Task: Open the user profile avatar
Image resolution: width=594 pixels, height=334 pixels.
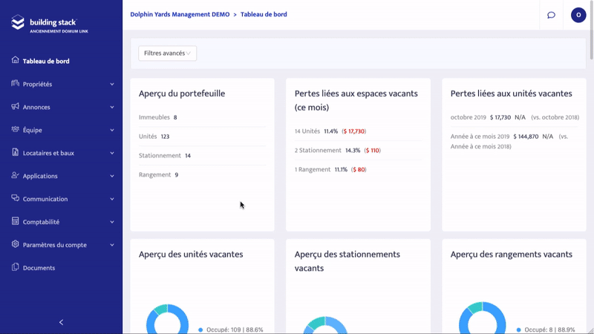Action: pos(578,15)
